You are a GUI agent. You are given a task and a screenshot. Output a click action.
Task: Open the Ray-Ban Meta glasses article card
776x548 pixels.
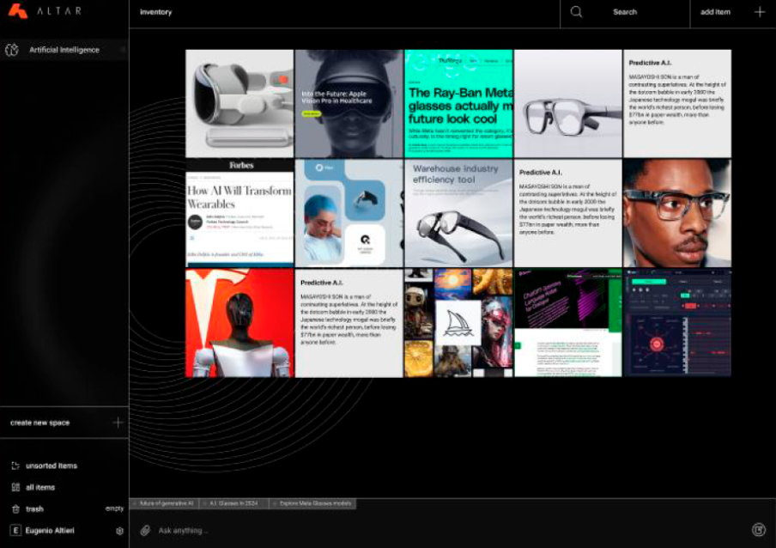click(458, 103)
